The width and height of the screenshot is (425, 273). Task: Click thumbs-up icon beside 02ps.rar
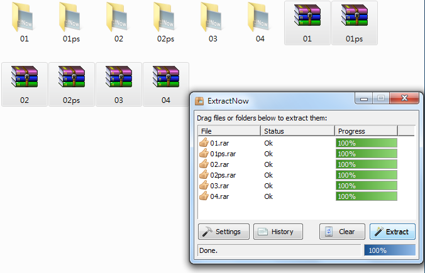click(x=204, y=174)
